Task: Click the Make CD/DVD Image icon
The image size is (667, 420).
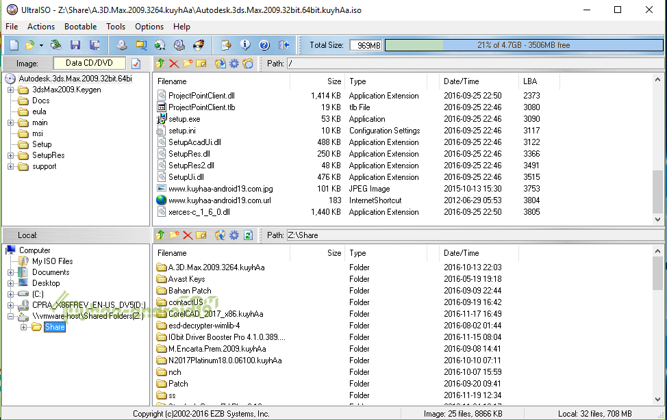Action: tap(122, 45)
